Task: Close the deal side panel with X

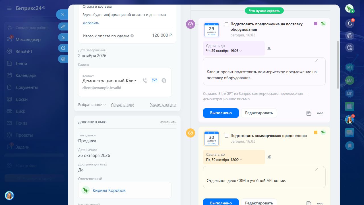Action: [x=63, y=15]
